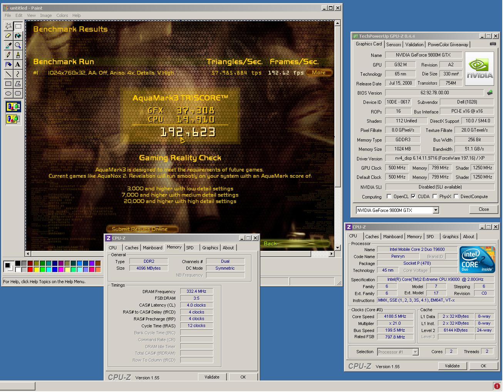
Task: Open the Processor #1 selection dropdown
Action: (x=415, y=352)
